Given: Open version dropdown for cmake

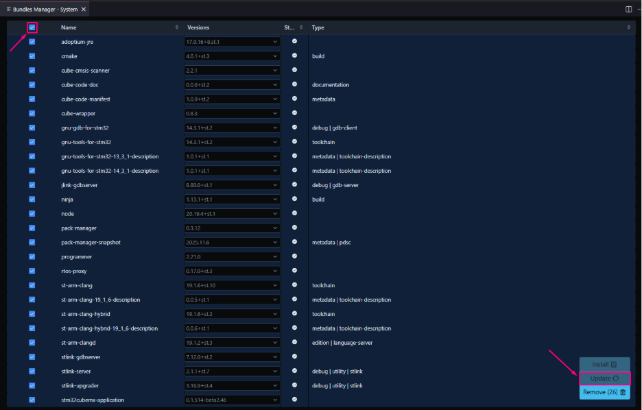Looking at the screenshot, I should (232, 56).
